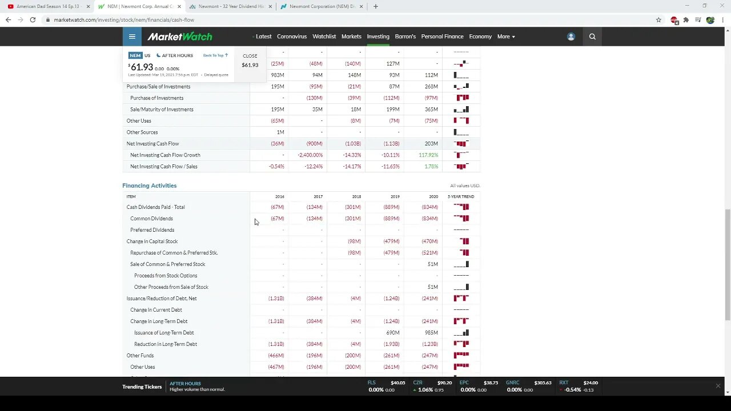Open the search magnifier icon
This screenshot has width=731, height=411.
(592, 37)
